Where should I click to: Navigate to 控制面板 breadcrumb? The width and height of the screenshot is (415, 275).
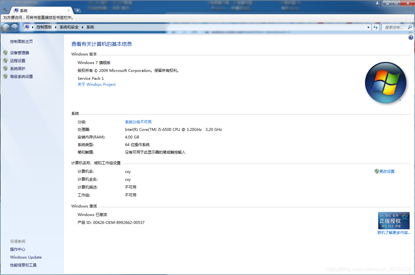(x=44, y=27)
